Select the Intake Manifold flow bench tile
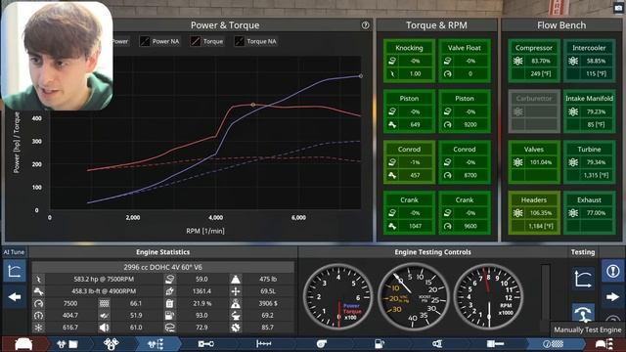Screen dimensions: 626x352 click(589, 111)
